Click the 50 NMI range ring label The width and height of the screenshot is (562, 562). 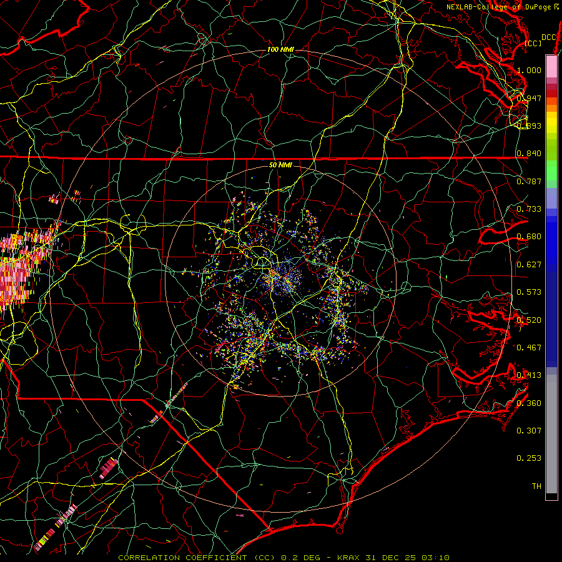[x=280, y=165]
